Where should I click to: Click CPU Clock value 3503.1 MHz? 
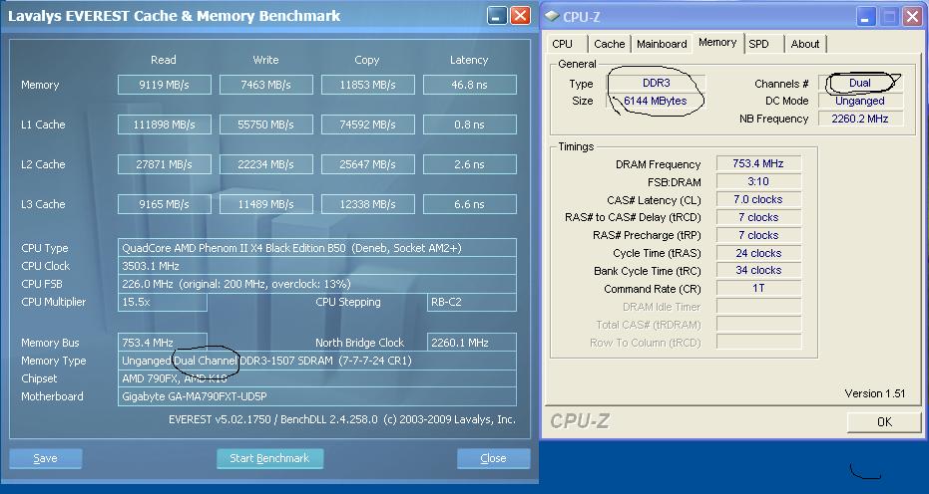coord(317,266)
